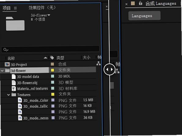Select the Materia...nd textures item

(32, 89)
